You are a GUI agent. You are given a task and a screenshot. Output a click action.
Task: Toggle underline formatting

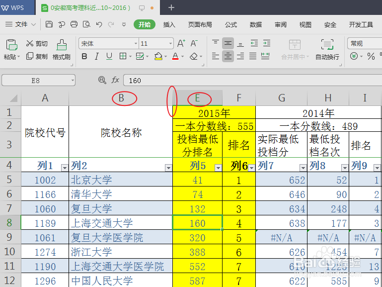tap(109, 56)
